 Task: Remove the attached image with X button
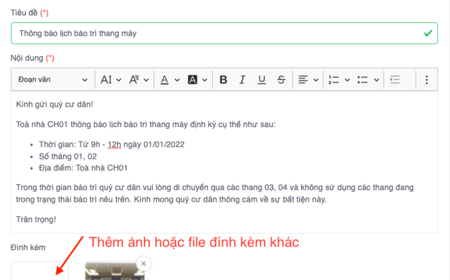143,264
